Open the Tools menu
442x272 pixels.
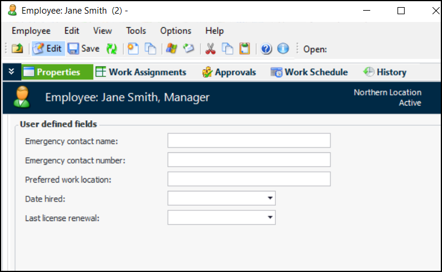136,31
